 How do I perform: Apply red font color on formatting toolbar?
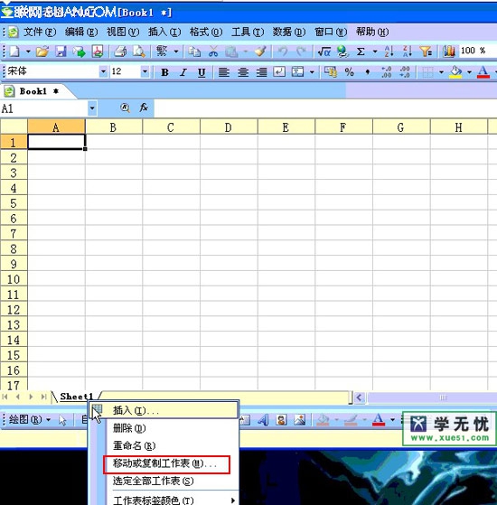(x=483, y=72)
